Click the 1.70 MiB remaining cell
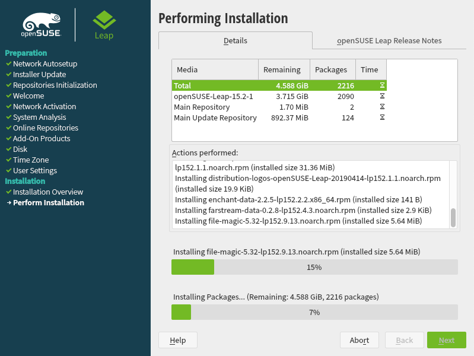This screenshot has width=474, height=356. click(x=294, y=107)
